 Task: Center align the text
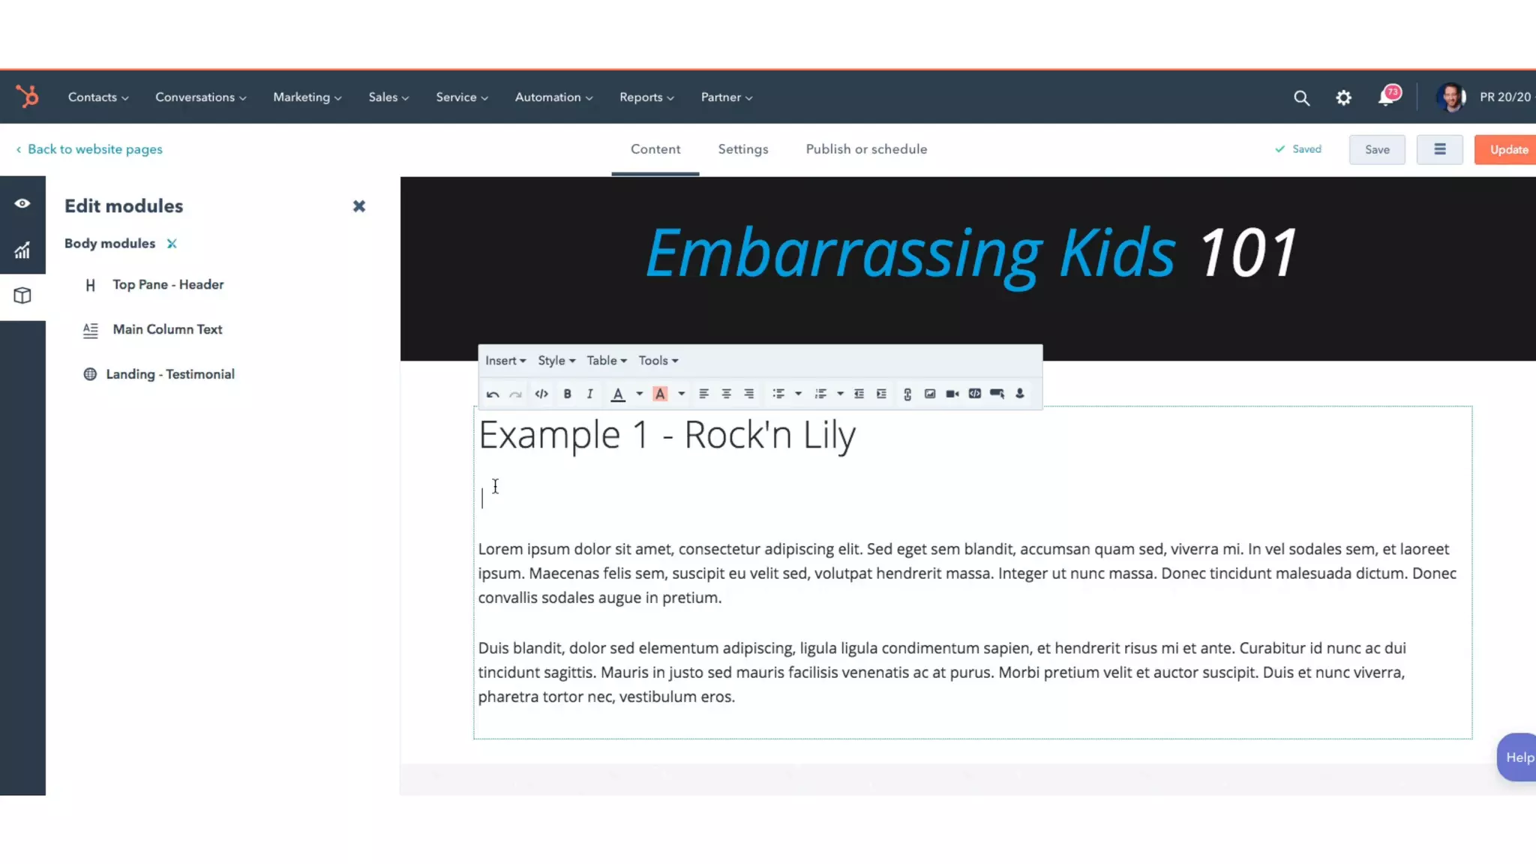tap(726, 394)
